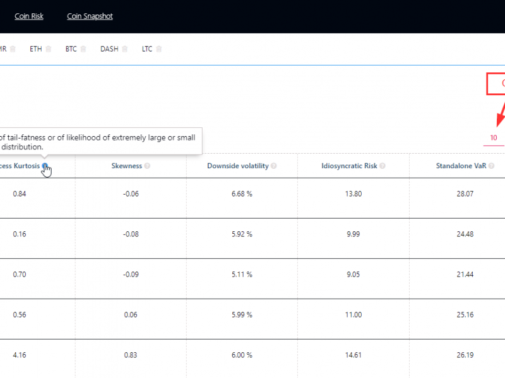Open the Idiosyncratic Risk info icon

tap(383, 166)
